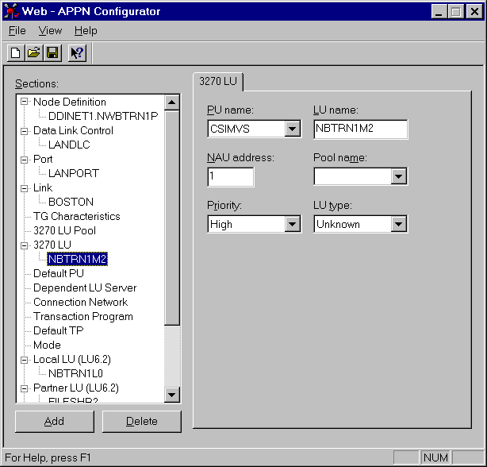This screenshot has width=487, height=467.
Task: Click the New file toolbar icon
Action: tap(15, 53)
